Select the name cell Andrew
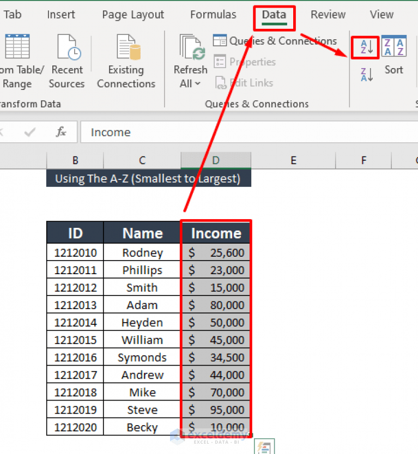This screenshot has height=454, width=418. pos(142,374)
